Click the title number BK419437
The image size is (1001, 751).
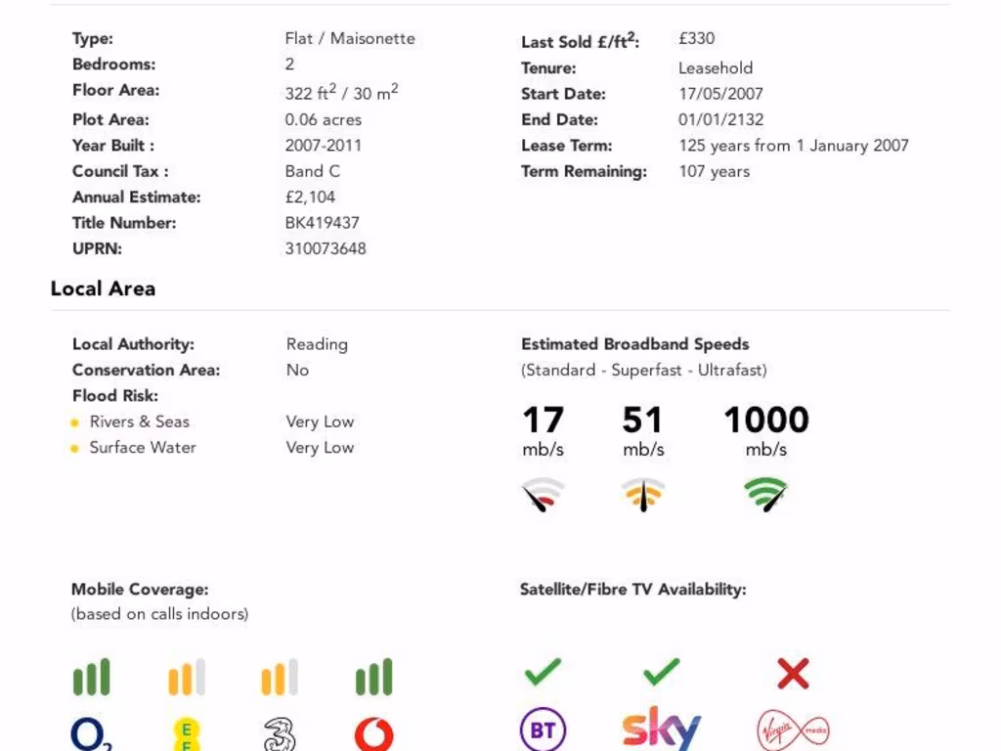click(x=323, y=223)
